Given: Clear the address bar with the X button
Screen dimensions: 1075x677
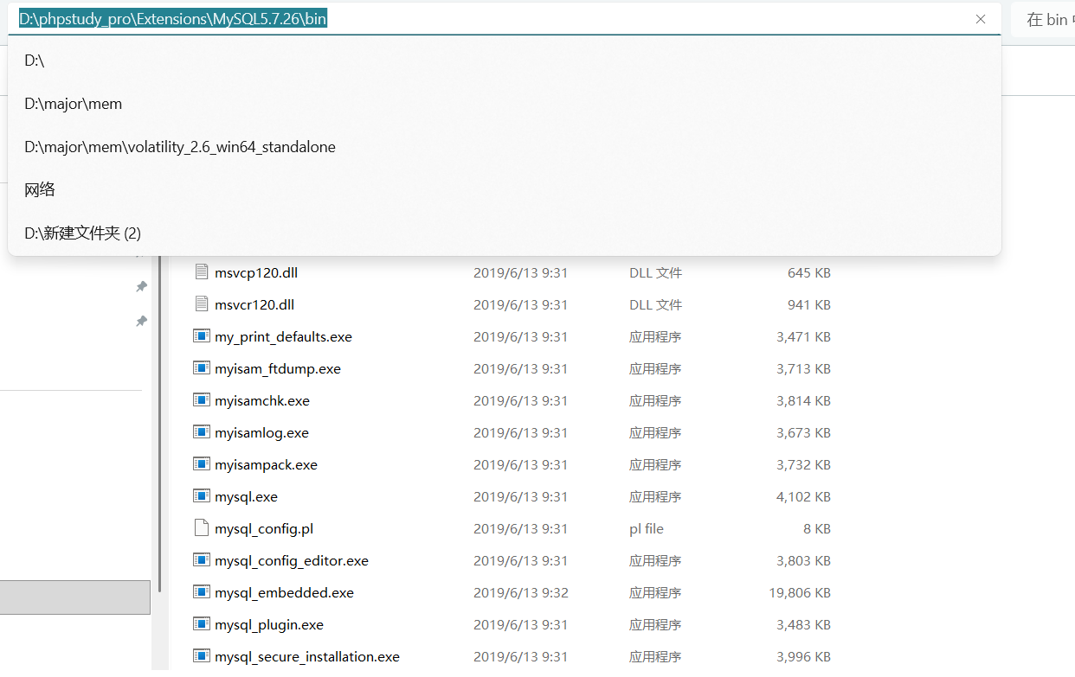Looking at the screenshot, I should pyautogui.click(x=981, y=19).
